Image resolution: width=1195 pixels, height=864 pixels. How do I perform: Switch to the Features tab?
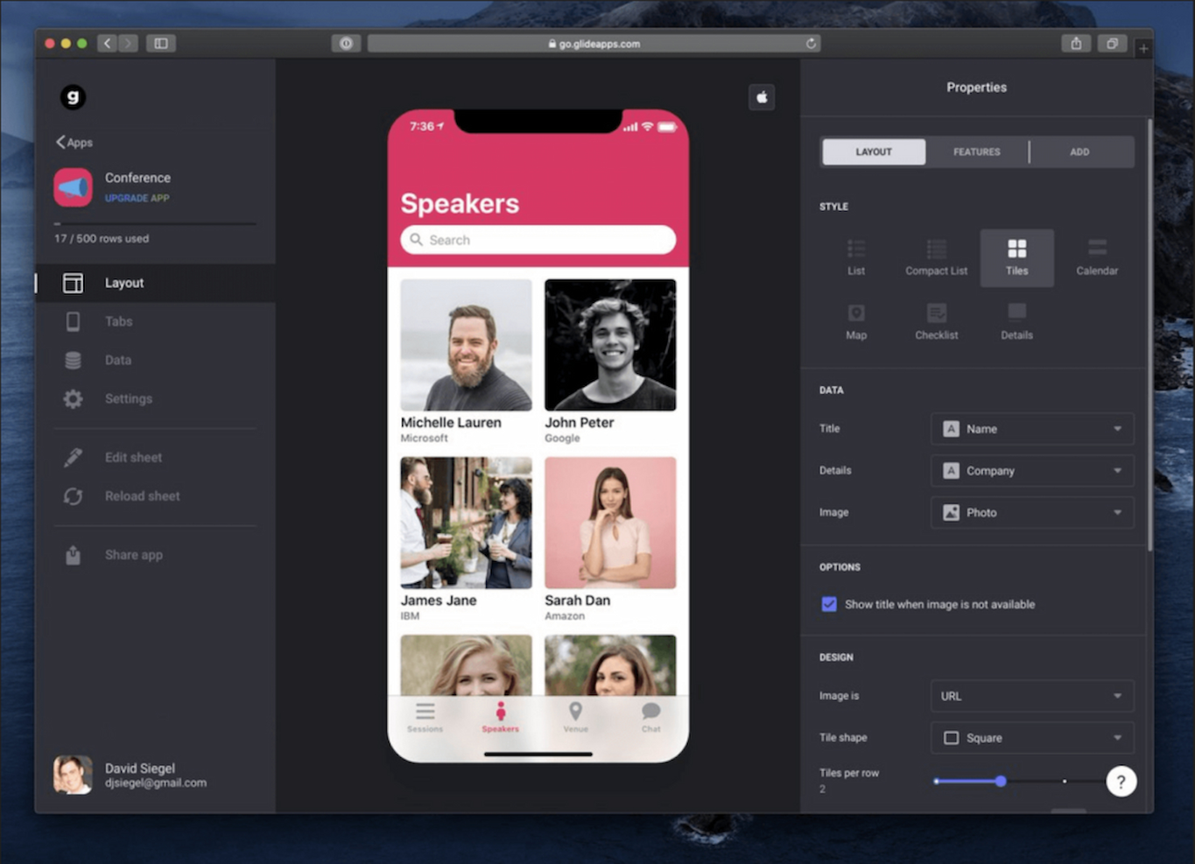coord(976,151)
